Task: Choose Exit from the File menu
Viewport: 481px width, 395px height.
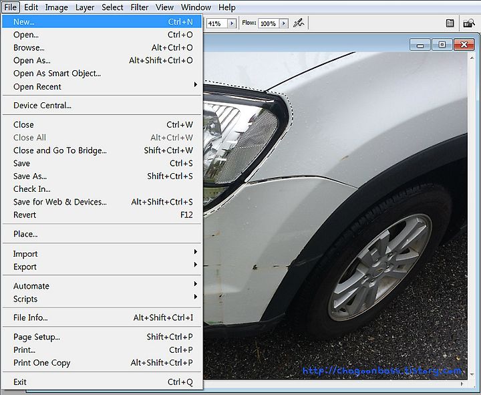Action: pyautogui.click(x=102, y=382)
